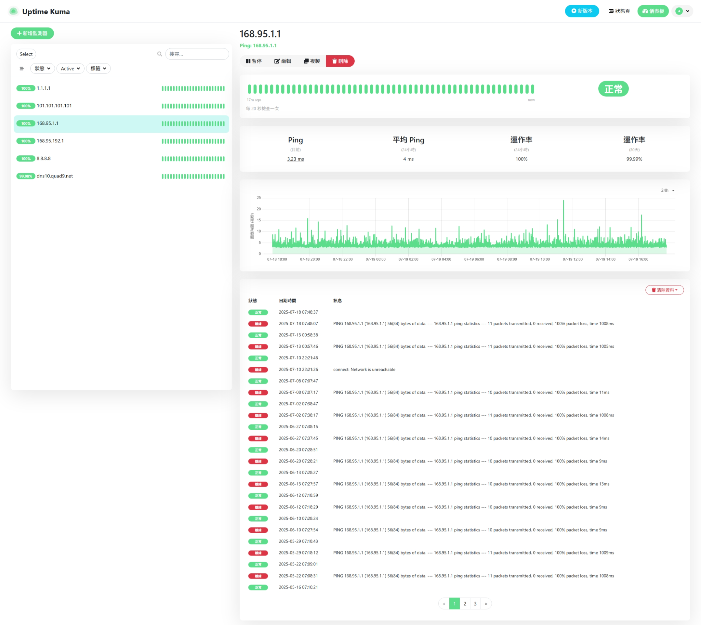Click the search magnifier icon
This screenshot has width=701, height=625.
pyautogui.click(x=160, y=54)
